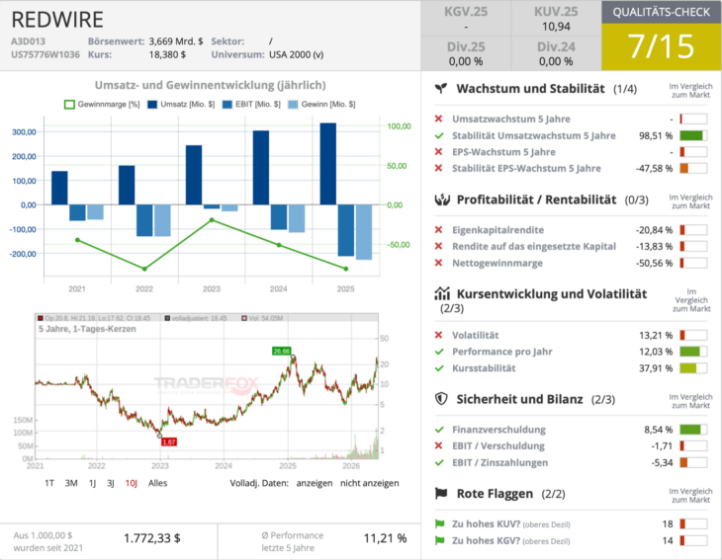Switch chart range to 1J
This screenshot has width=722, height=560.
(x=92, y=483)
